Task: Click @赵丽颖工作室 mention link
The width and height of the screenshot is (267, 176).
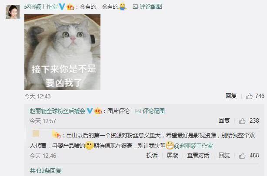Action: [x=194, y=146]
